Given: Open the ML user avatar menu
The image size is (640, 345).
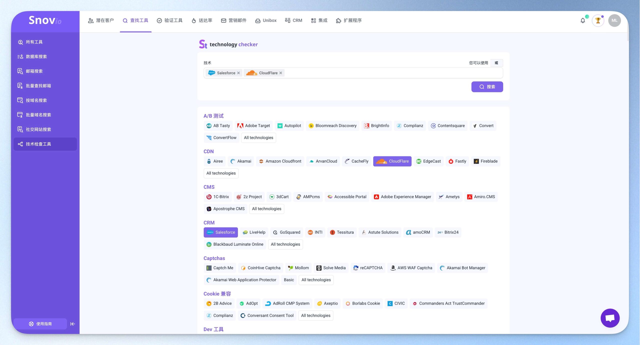Looking at the screenshot, I should pos(614,20).
